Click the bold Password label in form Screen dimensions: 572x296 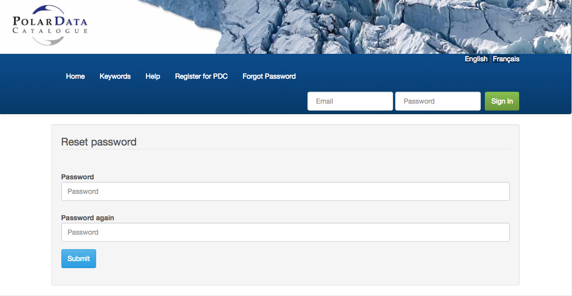[x=77, y=177]
